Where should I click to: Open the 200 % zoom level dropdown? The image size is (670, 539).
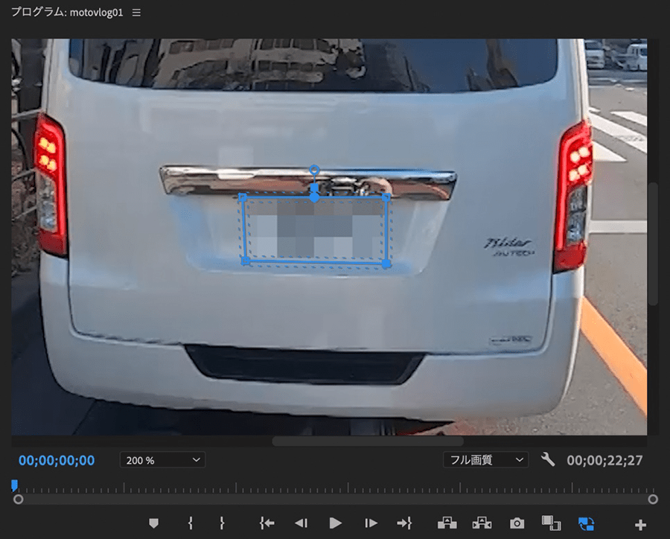point(162,460)
